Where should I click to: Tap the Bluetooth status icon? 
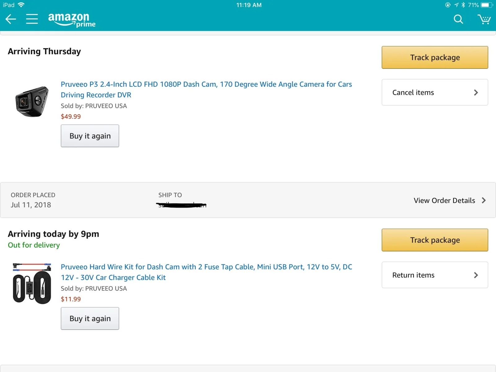pos(463,5)
